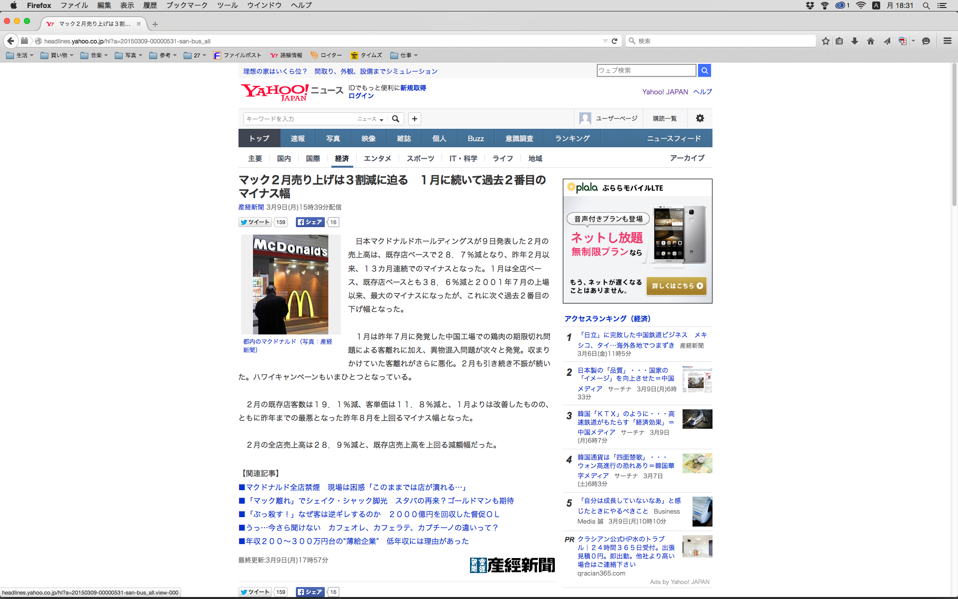Click the blue web search magnifier button
The width and height of the screenshot is (958, 599).
point(704,70)
